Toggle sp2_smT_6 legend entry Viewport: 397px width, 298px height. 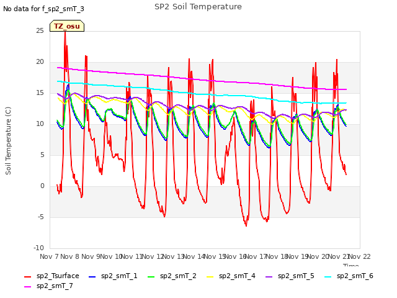(349, 276)
